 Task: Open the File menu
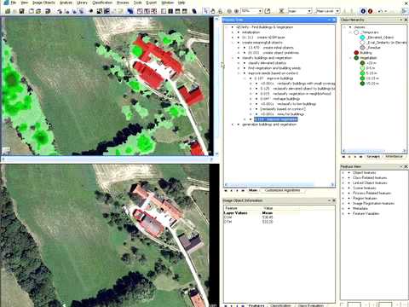tap(14, 3)
